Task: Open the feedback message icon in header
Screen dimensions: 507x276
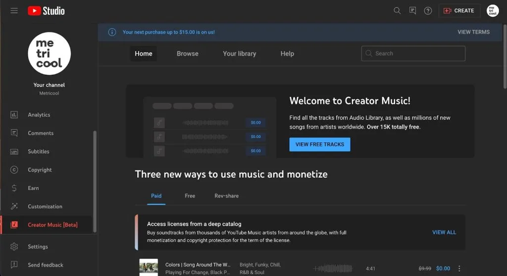Action: (x=412, y=11)
